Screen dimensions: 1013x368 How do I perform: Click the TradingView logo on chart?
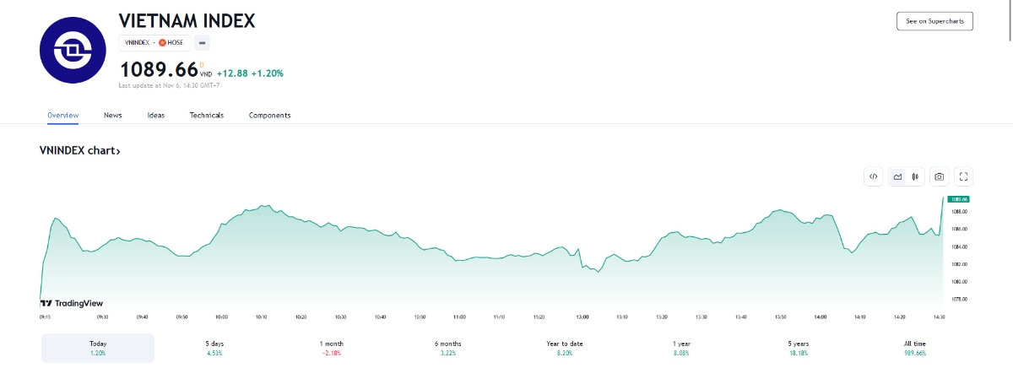click(72, 303)
